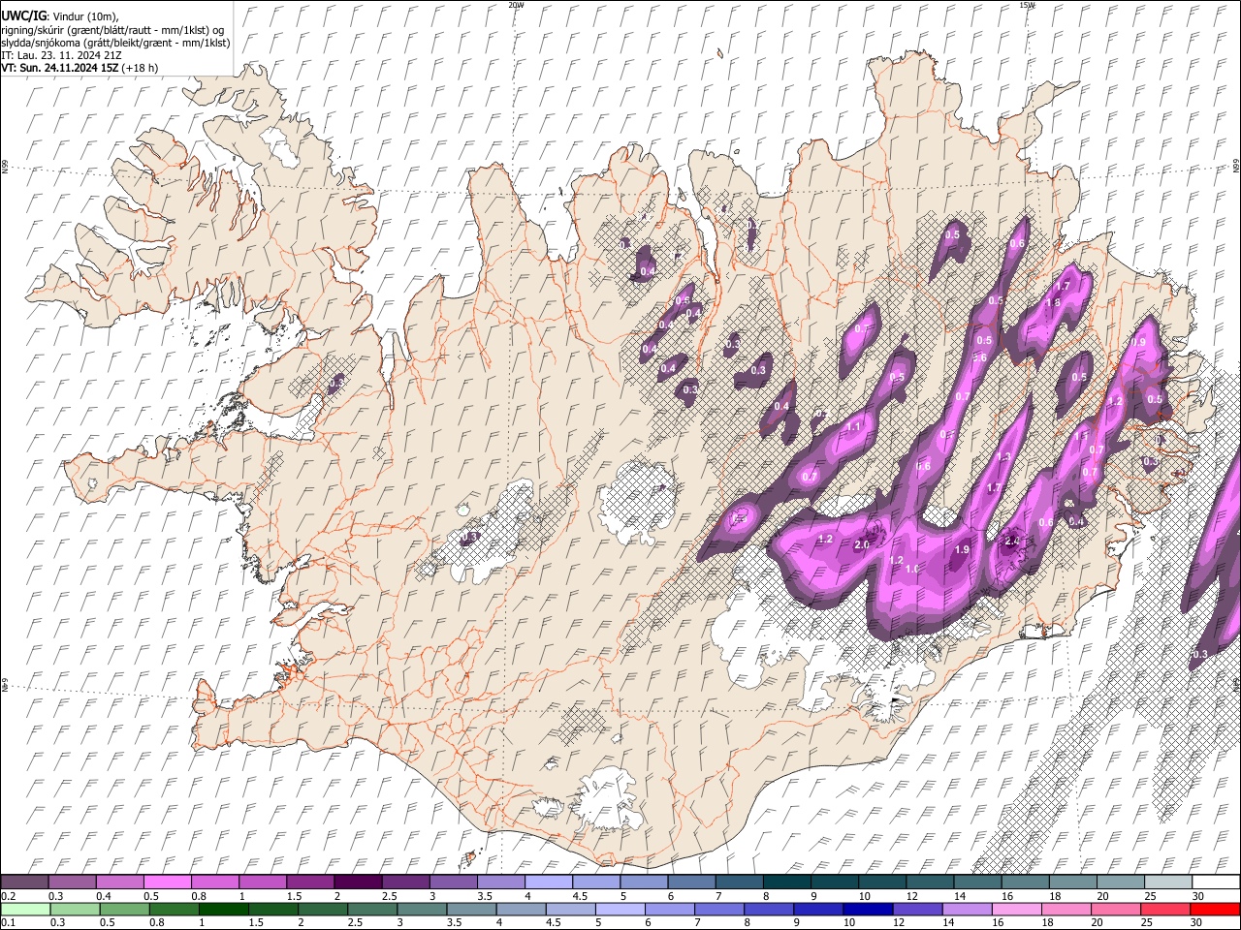This screenshot has width=1241, height=930.
Task: Click the 'UWC/IG: Vindur (10m),' title line
Action: click(x=59, y=16)
